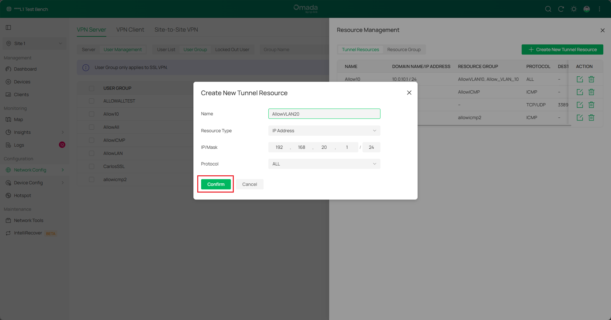Check the Allow10 user group

92,114
